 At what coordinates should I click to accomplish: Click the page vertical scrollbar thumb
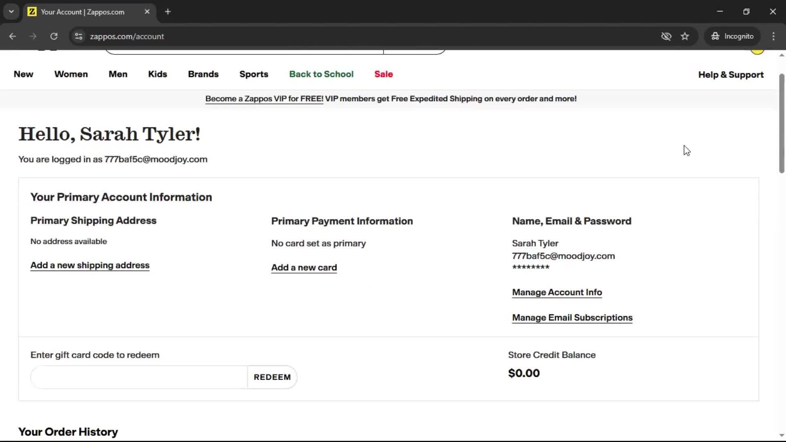(x=781, y=123)
